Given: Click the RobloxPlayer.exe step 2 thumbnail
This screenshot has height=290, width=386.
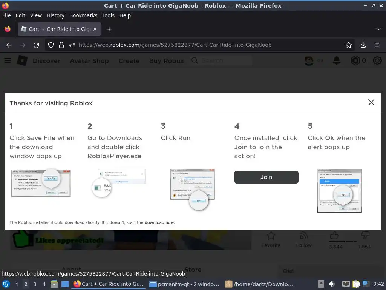Looking at the screenshot, I should coord(118,183).
